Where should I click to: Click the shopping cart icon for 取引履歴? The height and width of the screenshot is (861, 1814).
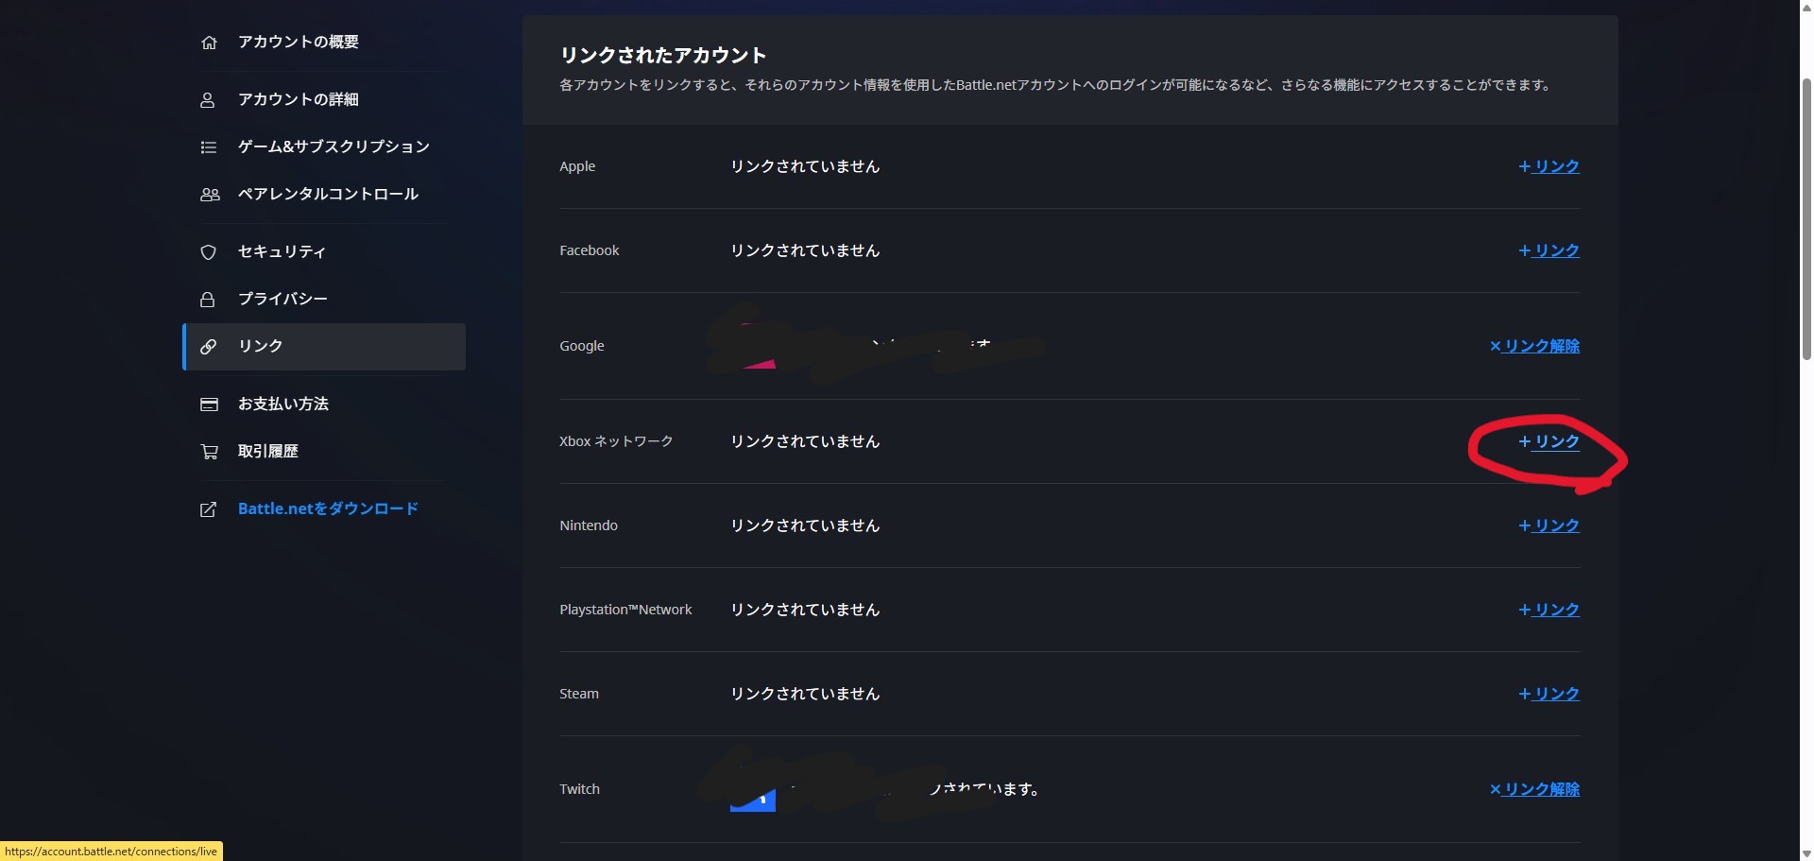[x=209, y=452]
